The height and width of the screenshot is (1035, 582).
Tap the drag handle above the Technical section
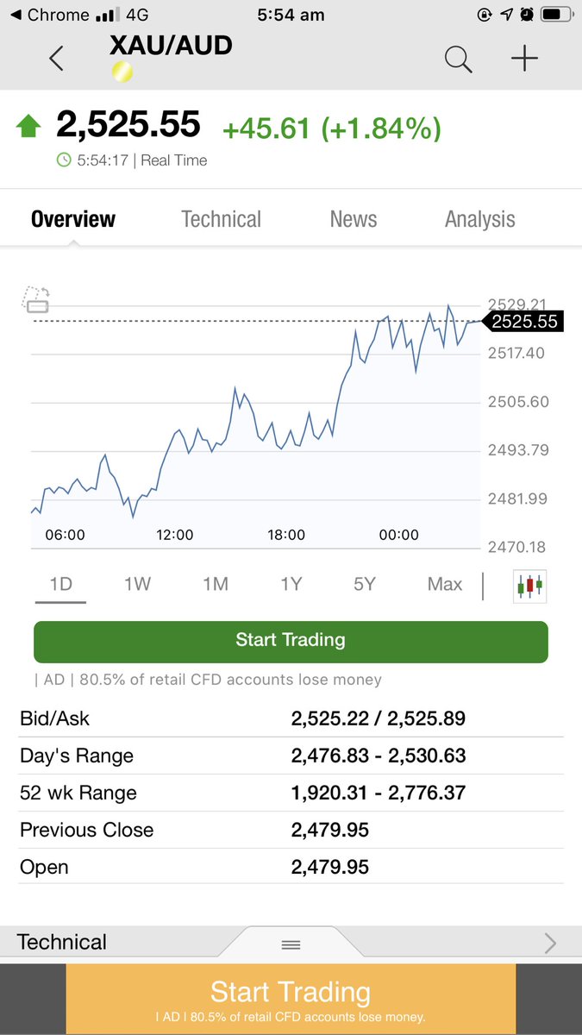[291, 944]
